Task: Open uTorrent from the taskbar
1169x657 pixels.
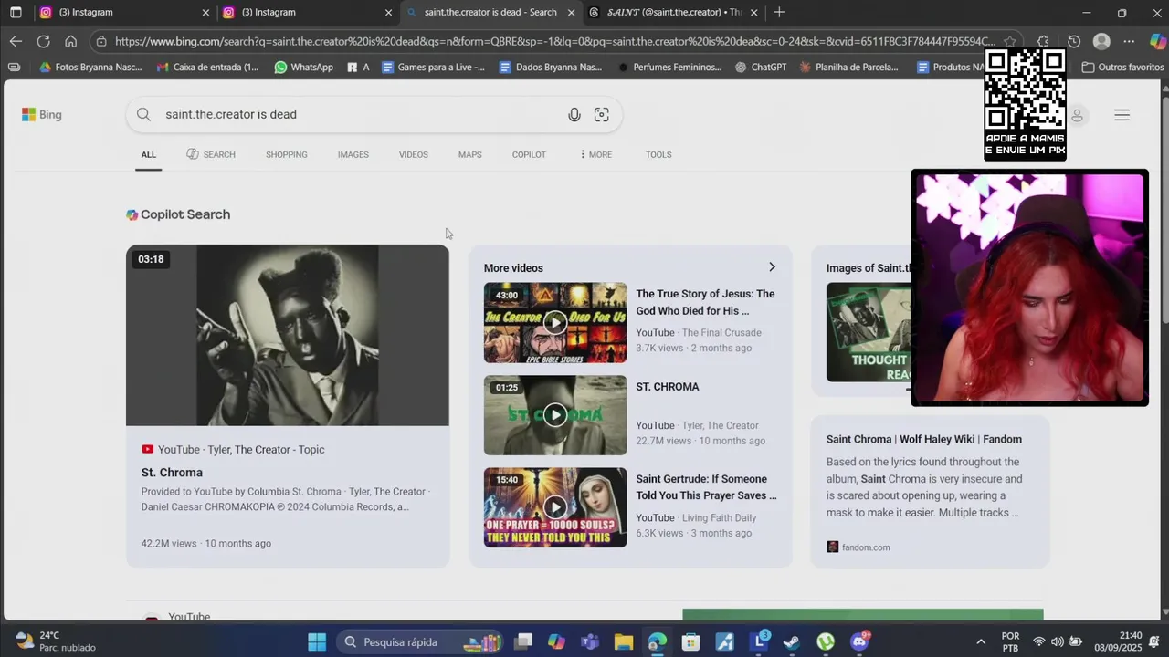Action: coord(826,641)
